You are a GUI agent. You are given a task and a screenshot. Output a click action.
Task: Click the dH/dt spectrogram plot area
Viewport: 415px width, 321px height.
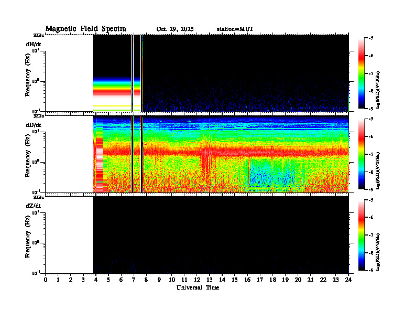click(197, 73)
